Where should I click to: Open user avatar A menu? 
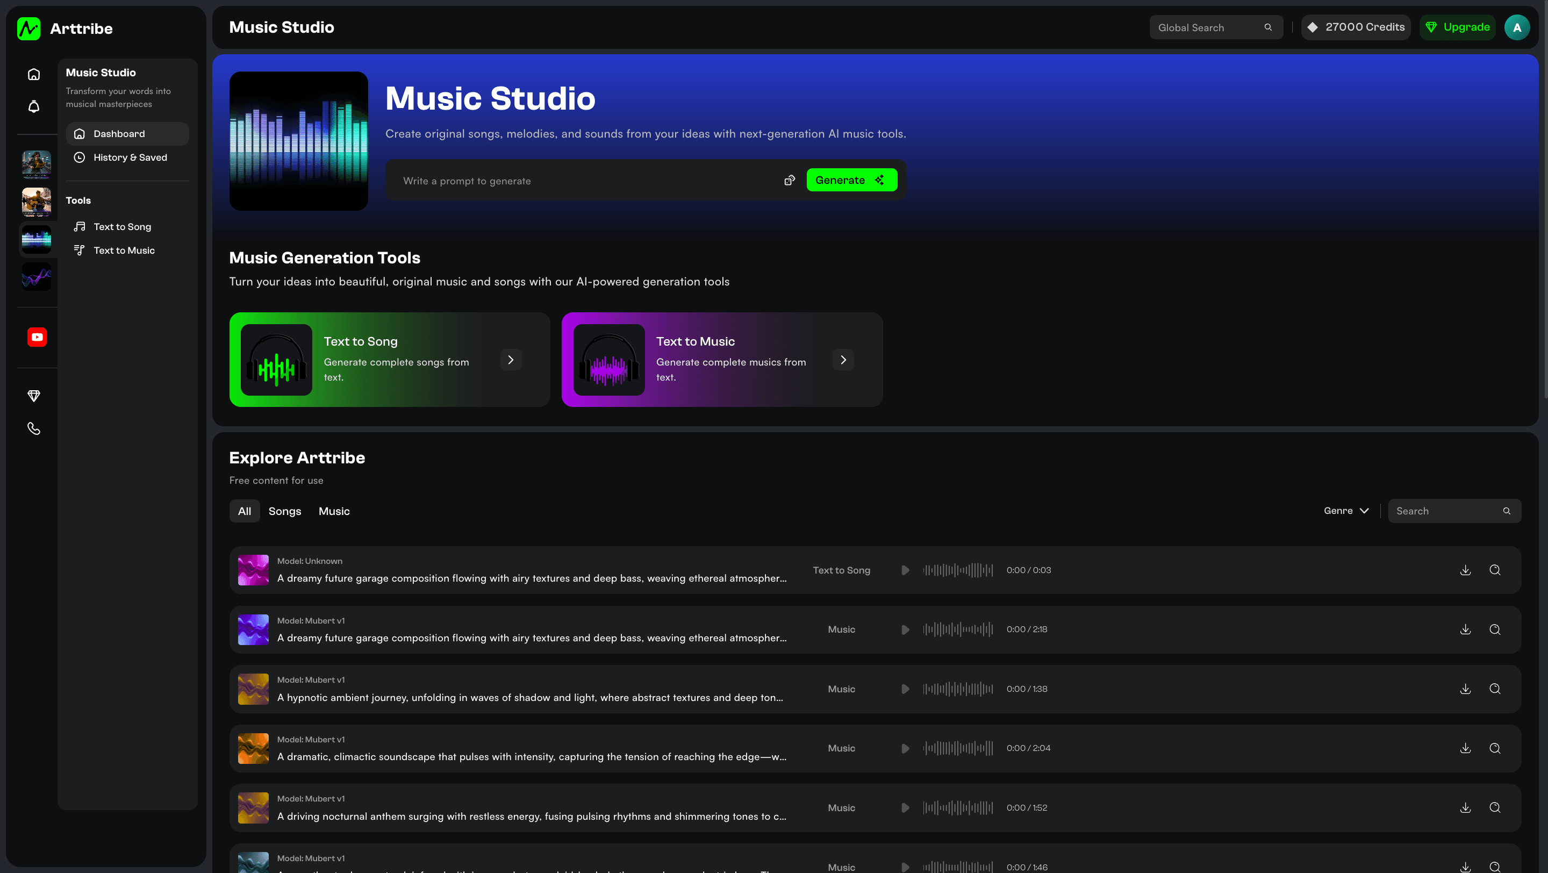click(x=1517, y=27)
